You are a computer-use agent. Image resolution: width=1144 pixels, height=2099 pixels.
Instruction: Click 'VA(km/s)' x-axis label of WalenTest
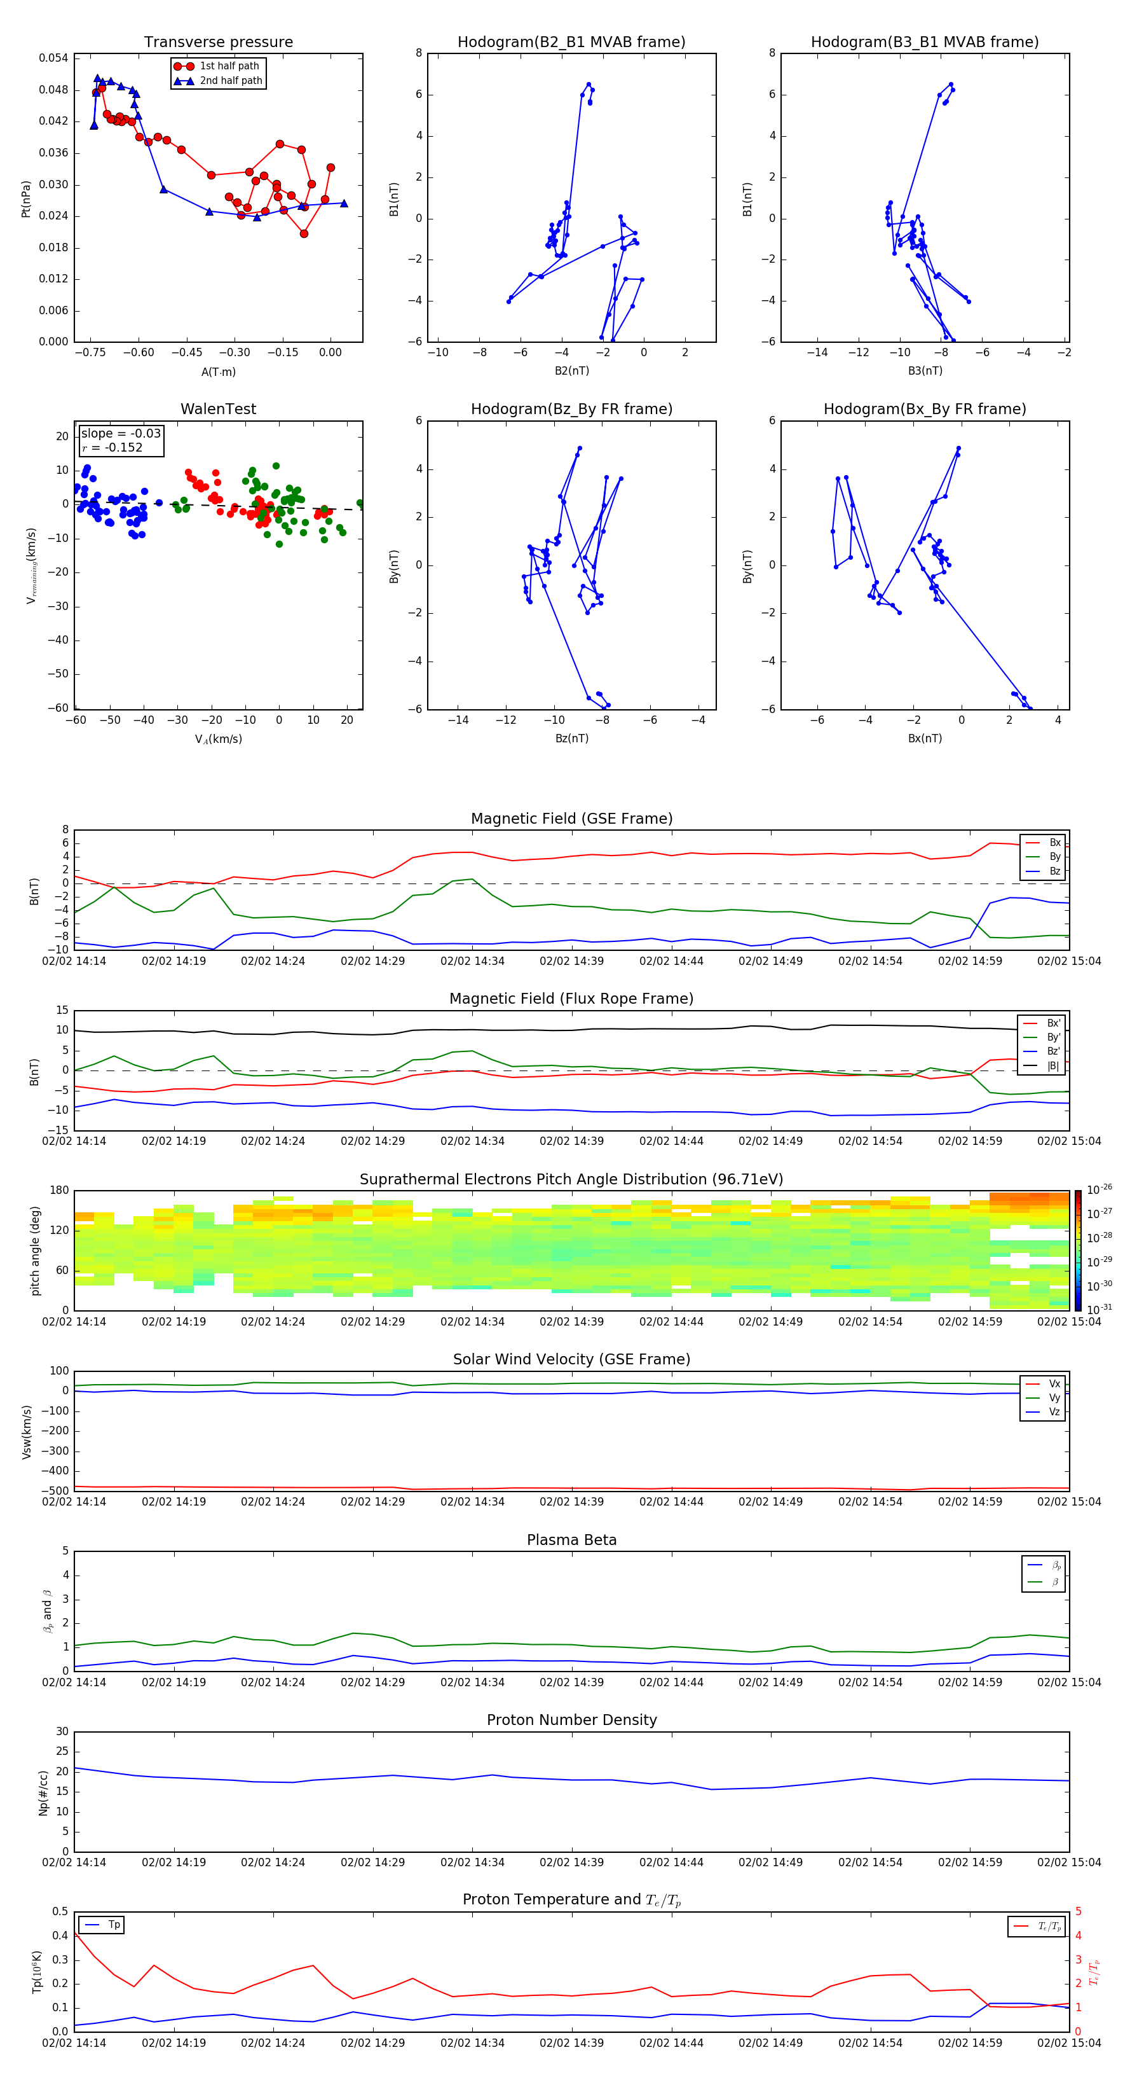tap(218, 739)
